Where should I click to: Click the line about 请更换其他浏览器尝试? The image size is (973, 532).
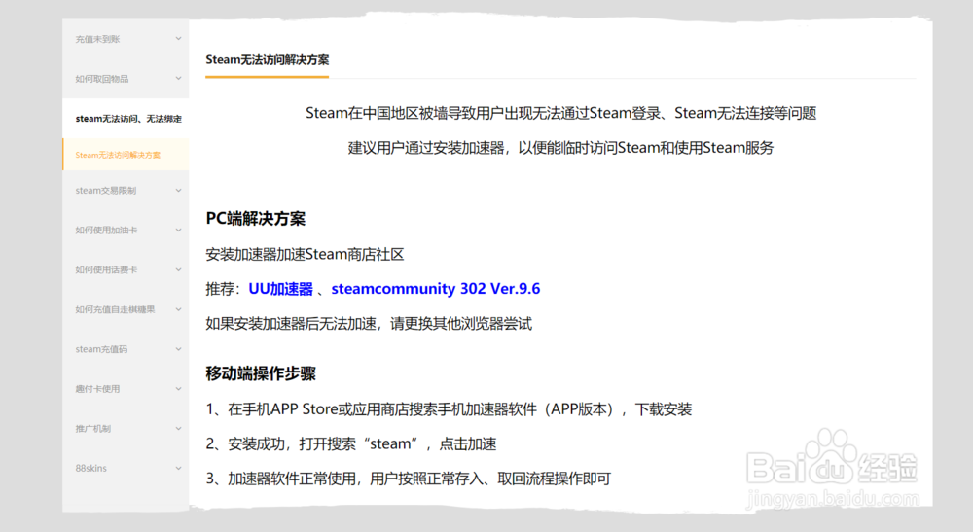369,324
